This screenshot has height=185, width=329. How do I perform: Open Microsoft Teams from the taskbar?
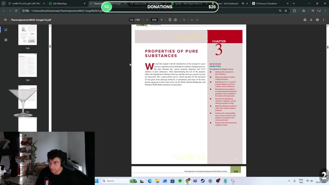coord(195,181)
